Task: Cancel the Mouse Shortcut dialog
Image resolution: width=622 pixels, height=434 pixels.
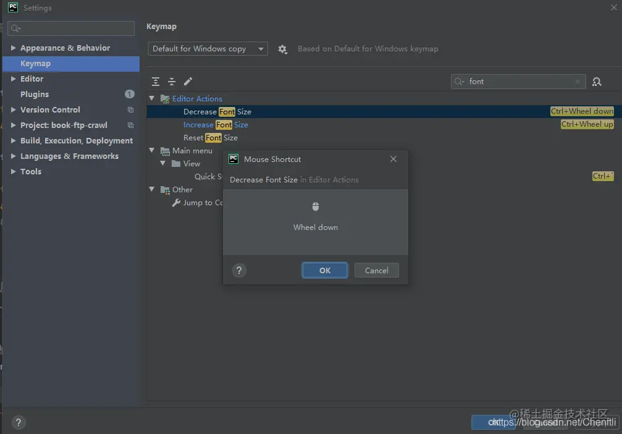Action: pyautogui.click(x=376, y=270)
